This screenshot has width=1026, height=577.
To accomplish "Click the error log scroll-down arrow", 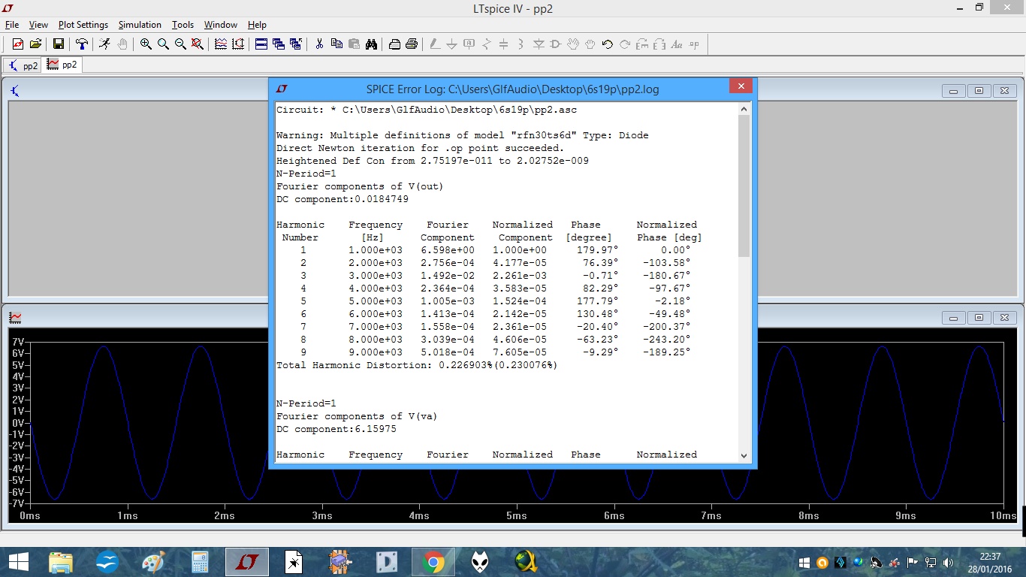I will click(744, 455).
